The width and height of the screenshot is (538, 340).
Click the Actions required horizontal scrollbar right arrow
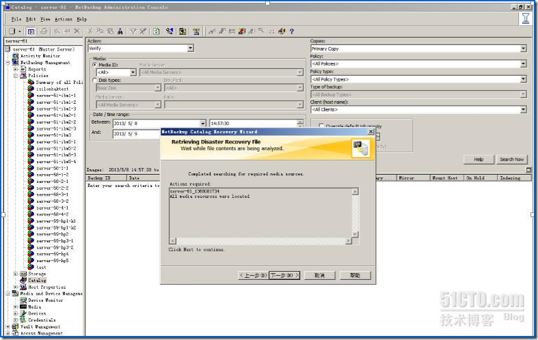point(349,240)
